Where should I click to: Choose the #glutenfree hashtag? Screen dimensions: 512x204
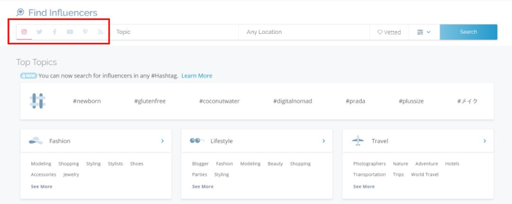point(150,101)
